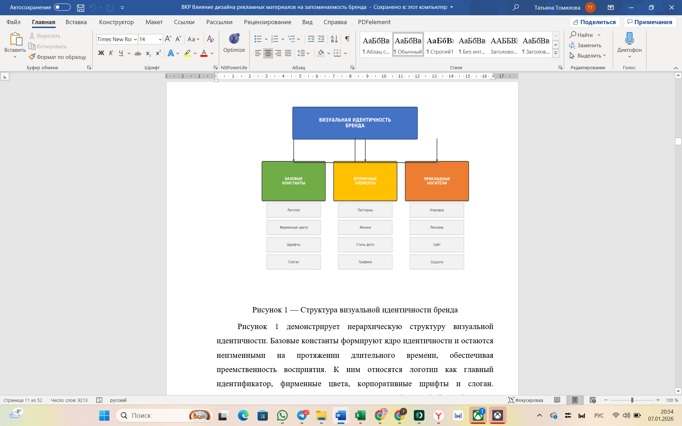Clear all text formatting
The image size is (682, 426).
tap(210, 39)
